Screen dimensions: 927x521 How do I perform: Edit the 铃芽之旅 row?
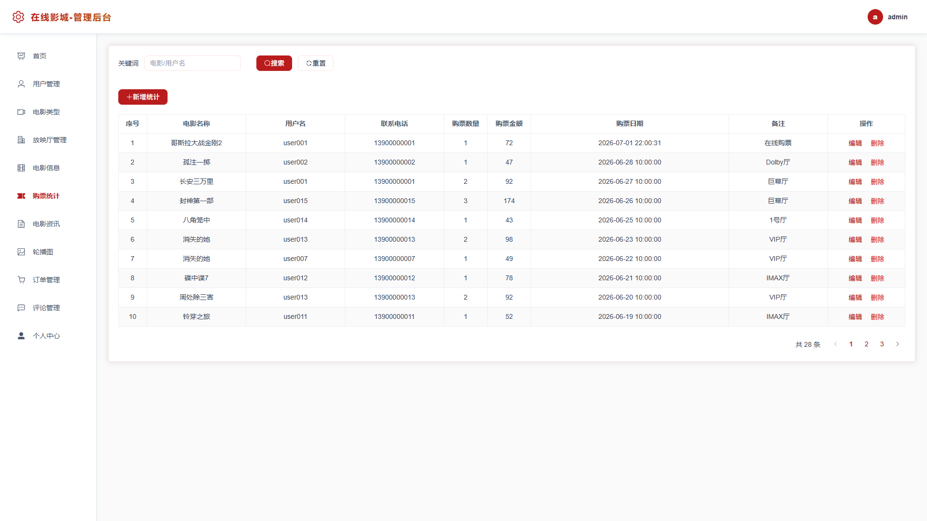855,317
